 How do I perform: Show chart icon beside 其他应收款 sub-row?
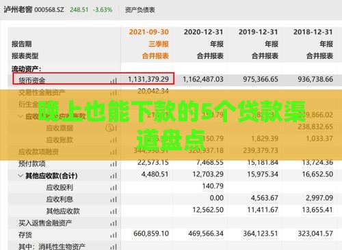pyautogui.click(x=114, y=211)
